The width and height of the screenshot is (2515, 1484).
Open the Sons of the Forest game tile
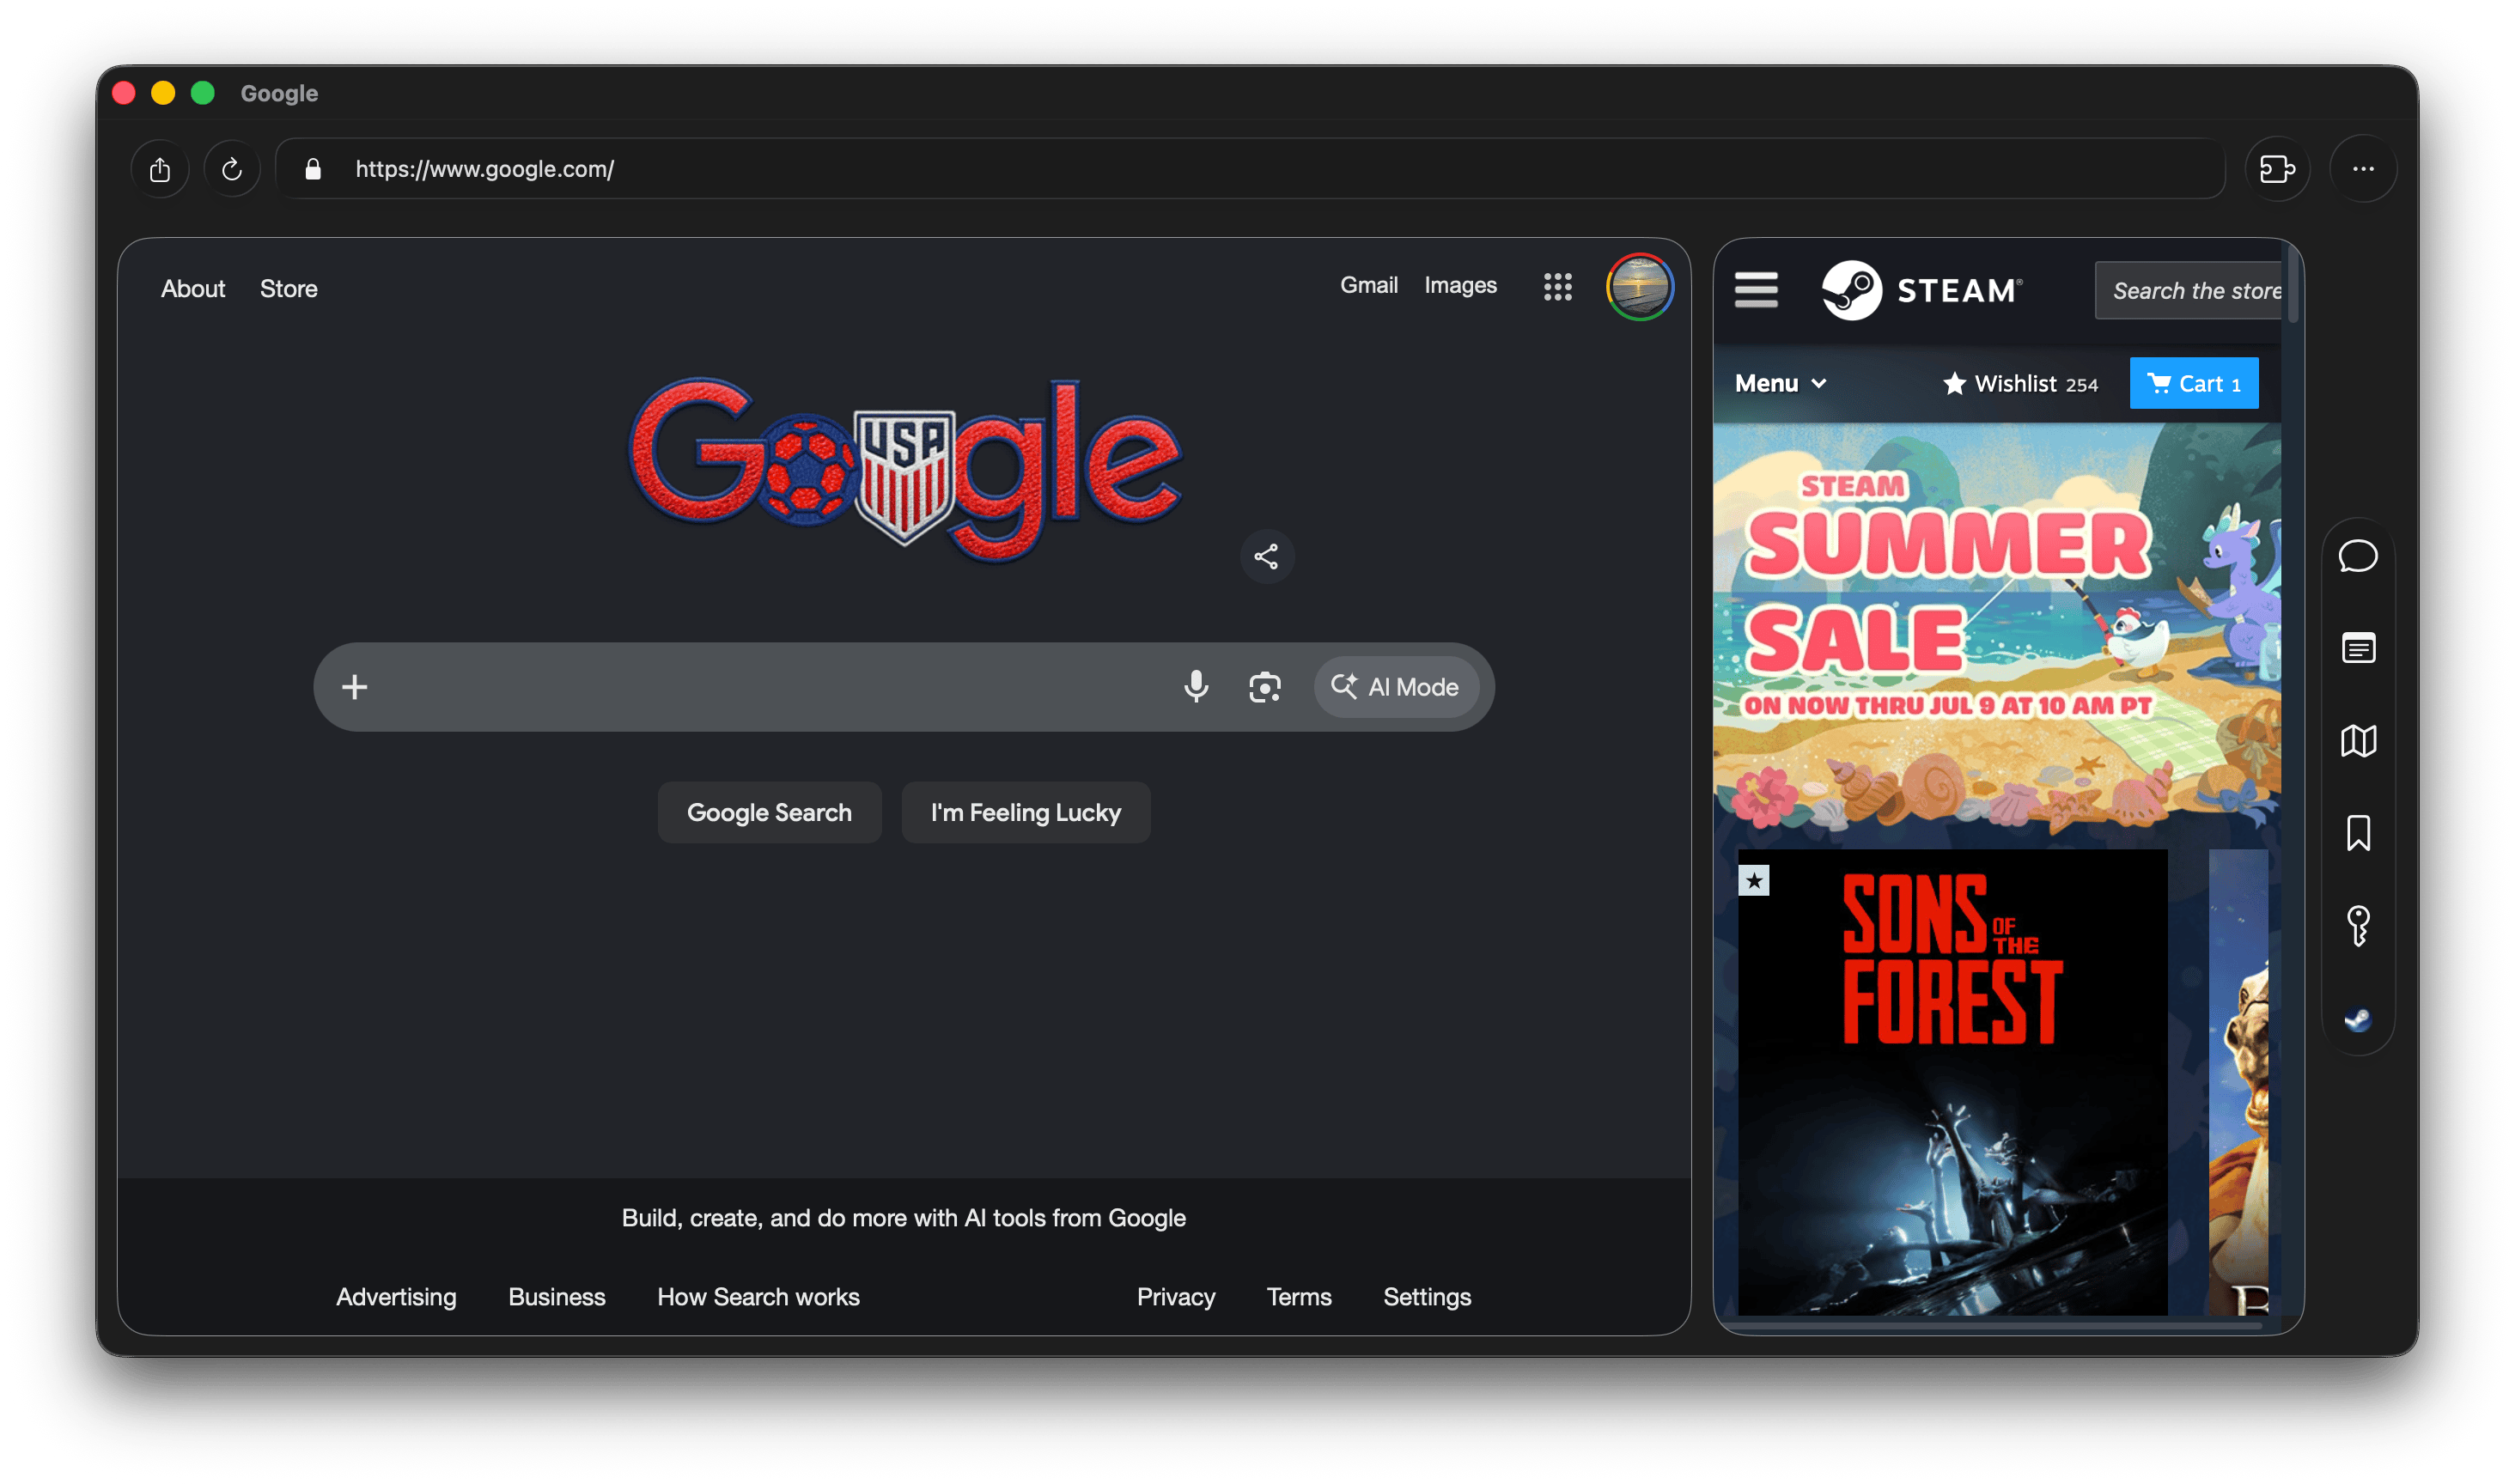[1952, 1082]
